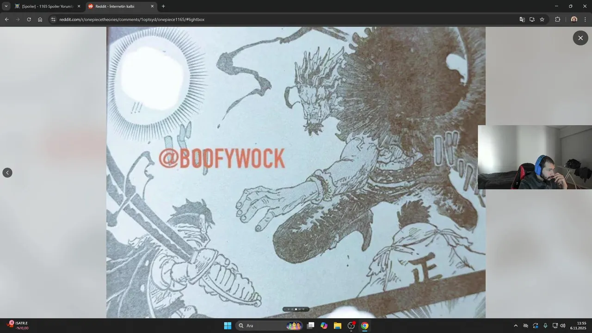Close the Reddit image lightbox

tap(580, 38)
